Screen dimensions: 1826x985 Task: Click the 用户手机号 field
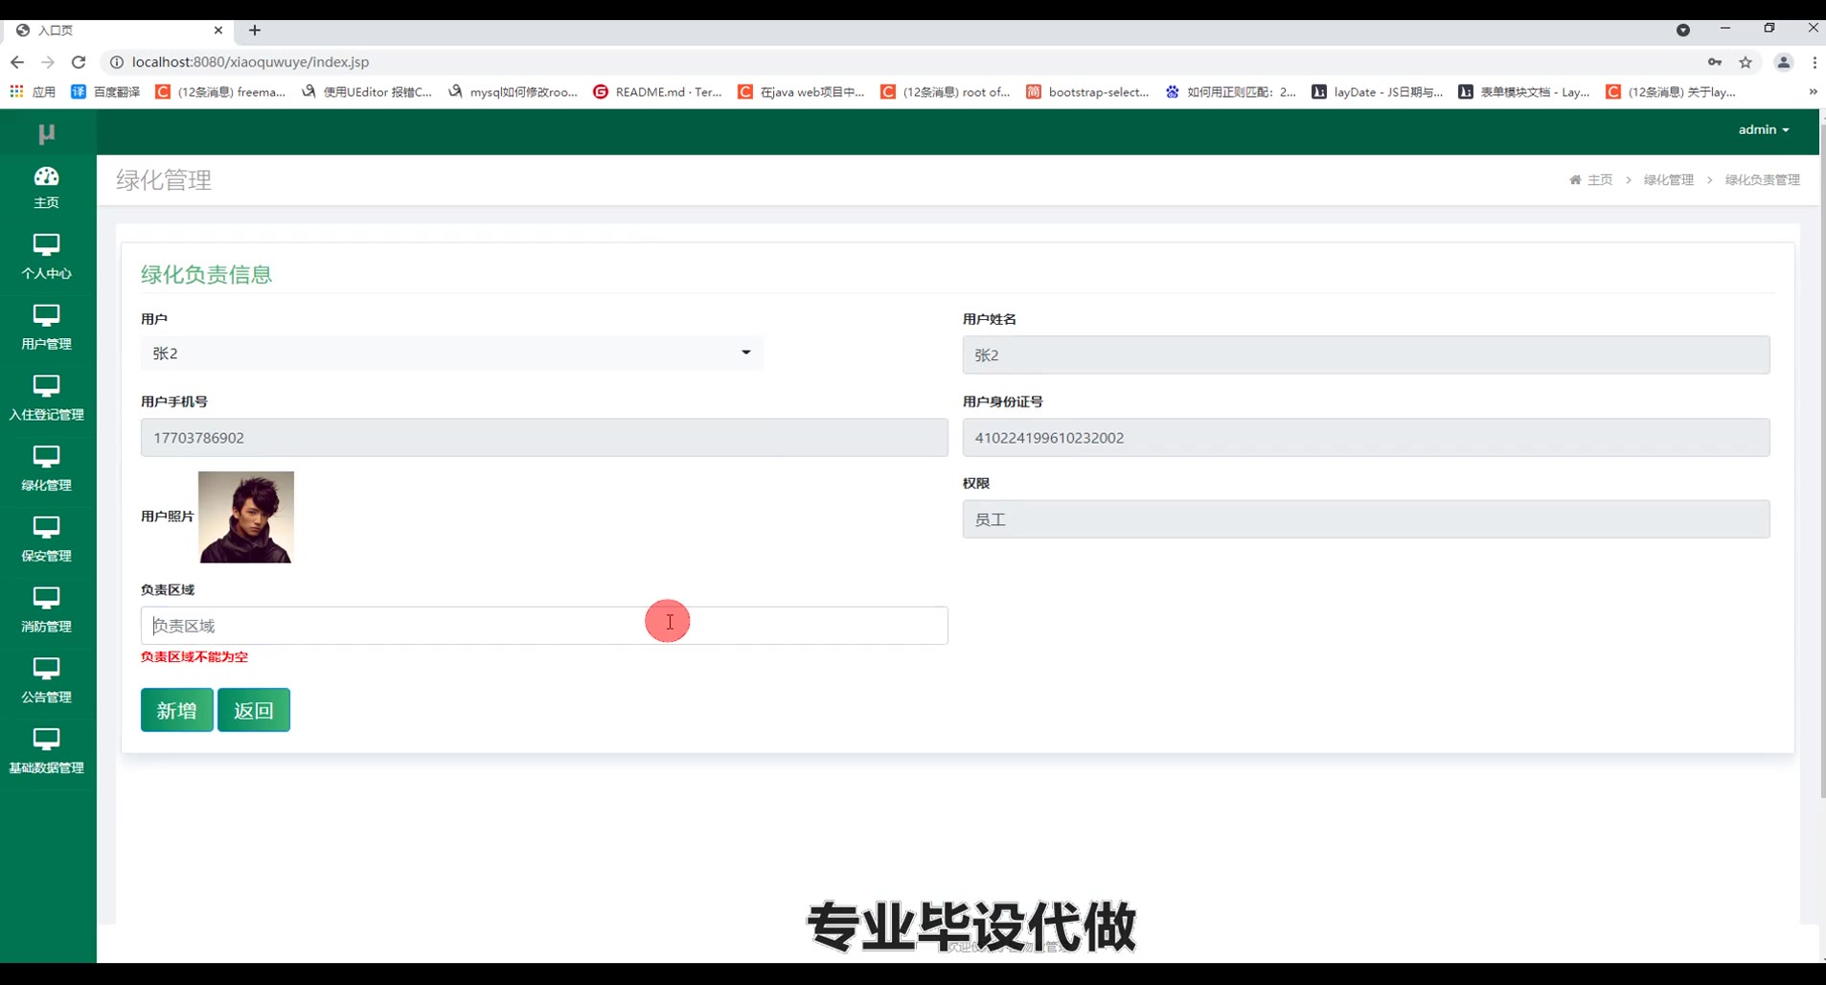tap(544, 438)
